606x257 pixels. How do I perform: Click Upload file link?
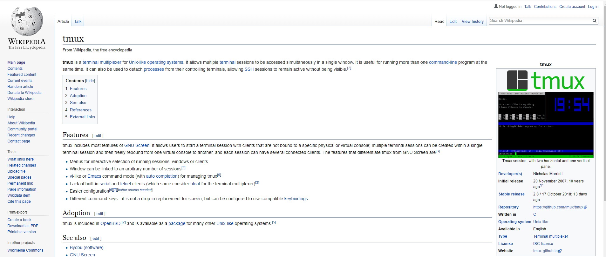pyautogui.click(x=17, y=171)
